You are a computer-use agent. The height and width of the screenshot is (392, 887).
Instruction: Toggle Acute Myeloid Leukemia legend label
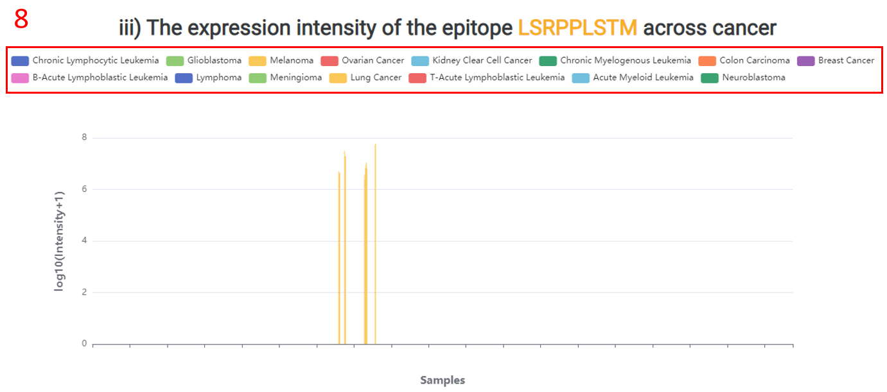pos(643,78)
